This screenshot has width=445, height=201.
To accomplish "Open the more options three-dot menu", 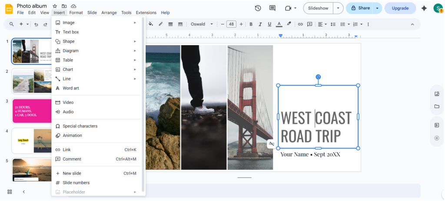I will tap(368, 24).
